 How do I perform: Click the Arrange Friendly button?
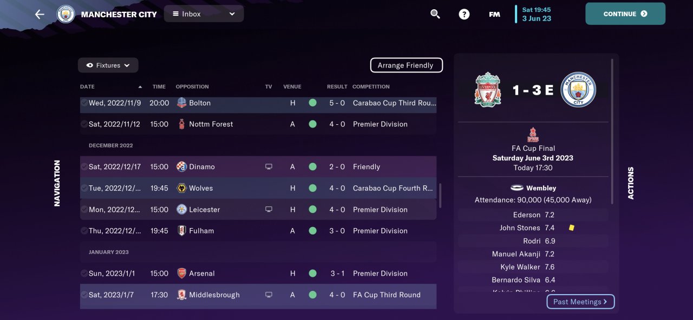click(x=407, y=65)
